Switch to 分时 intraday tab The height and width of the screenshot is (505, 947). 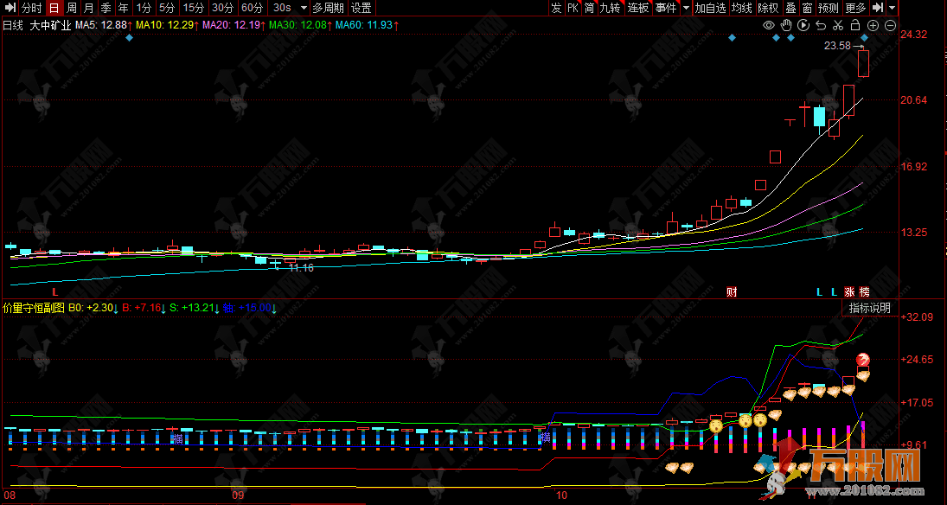tap(31, 8)
